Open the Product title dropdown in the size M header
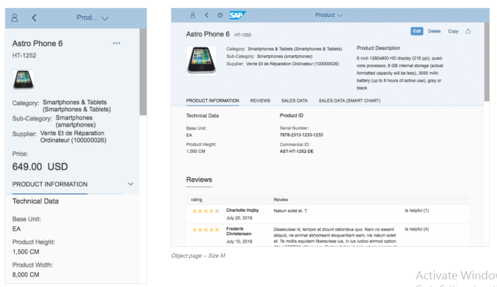The height and width of the screenshot is (287, 497). point(329,15)
